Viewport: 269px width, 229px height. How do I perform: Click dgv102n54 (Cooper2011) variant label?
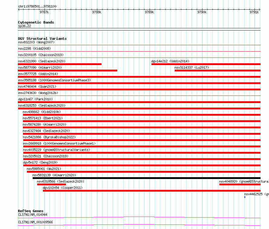(x=63, y=188)
